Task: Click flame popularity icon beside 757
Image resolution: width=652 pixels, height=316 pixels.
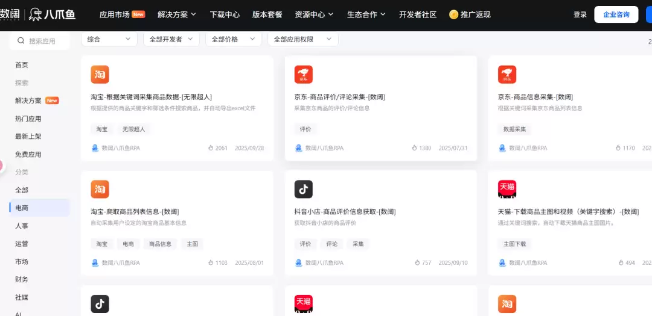Action: point(417,263)
